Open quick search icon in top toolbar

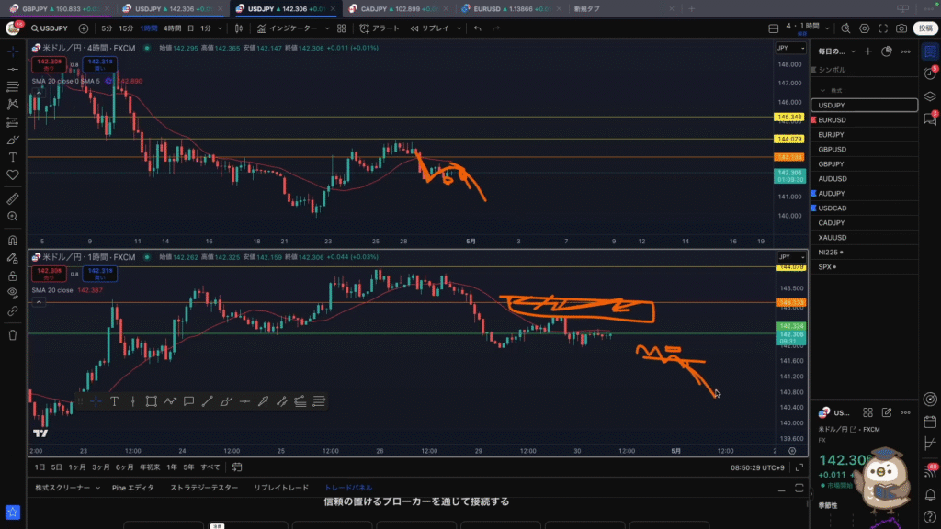[845, 28]
